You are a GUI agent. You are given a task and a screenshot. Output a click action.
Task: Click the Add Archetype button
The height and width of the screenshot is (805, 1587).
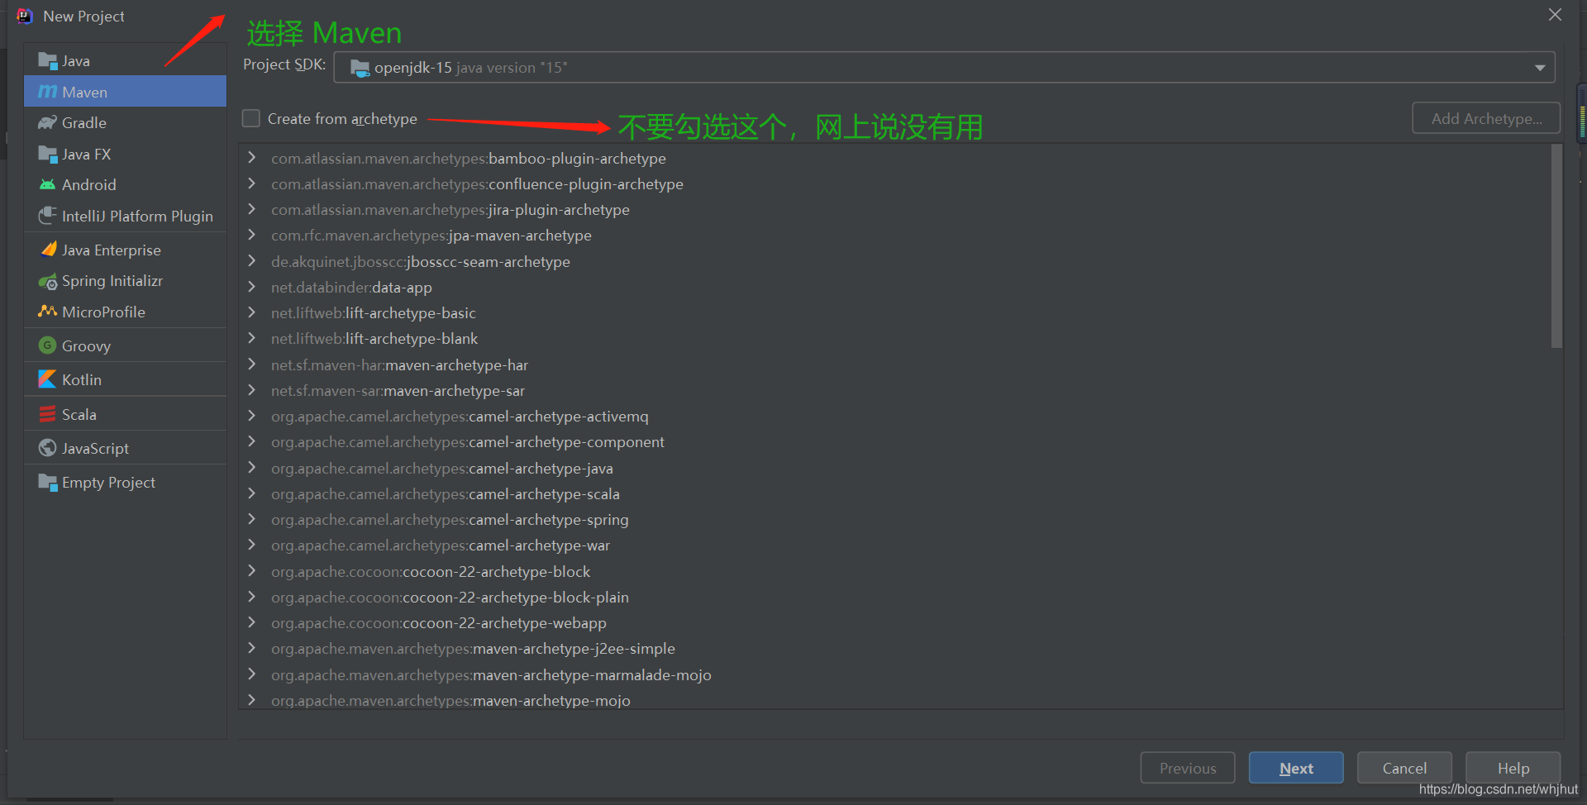(x=1485, y=118)
